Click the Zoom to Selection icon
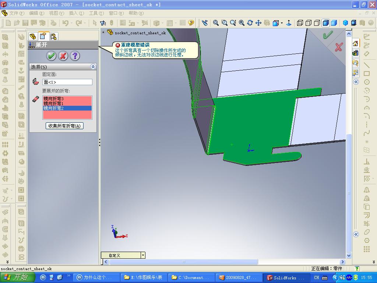377x283 pixels. (242, 23)
